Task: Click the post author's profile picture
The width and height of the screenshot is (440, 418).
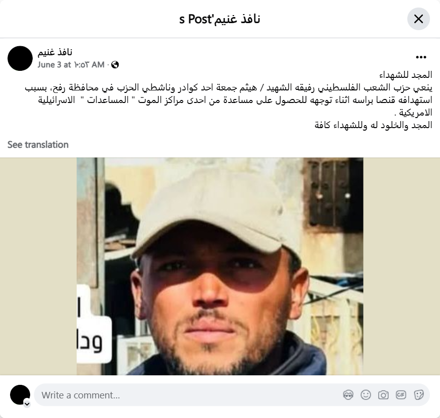Action: pos(20,58)
